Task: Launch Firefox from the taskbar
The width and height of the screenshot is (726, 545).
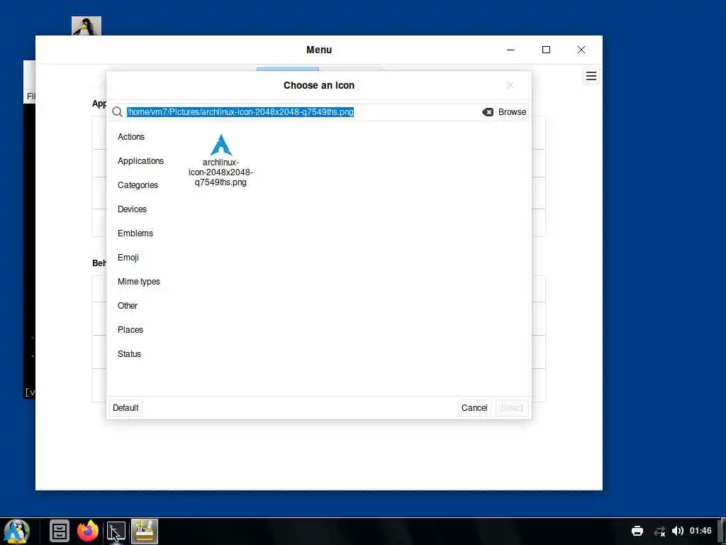Action: [x=88, y=531]
